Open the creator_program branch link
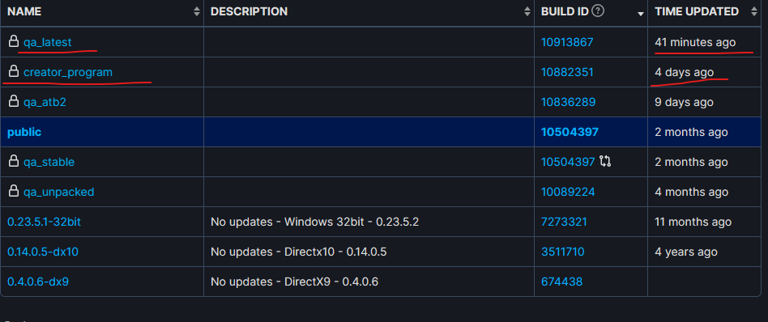This screenshot has width=768, height=322. 68,73
